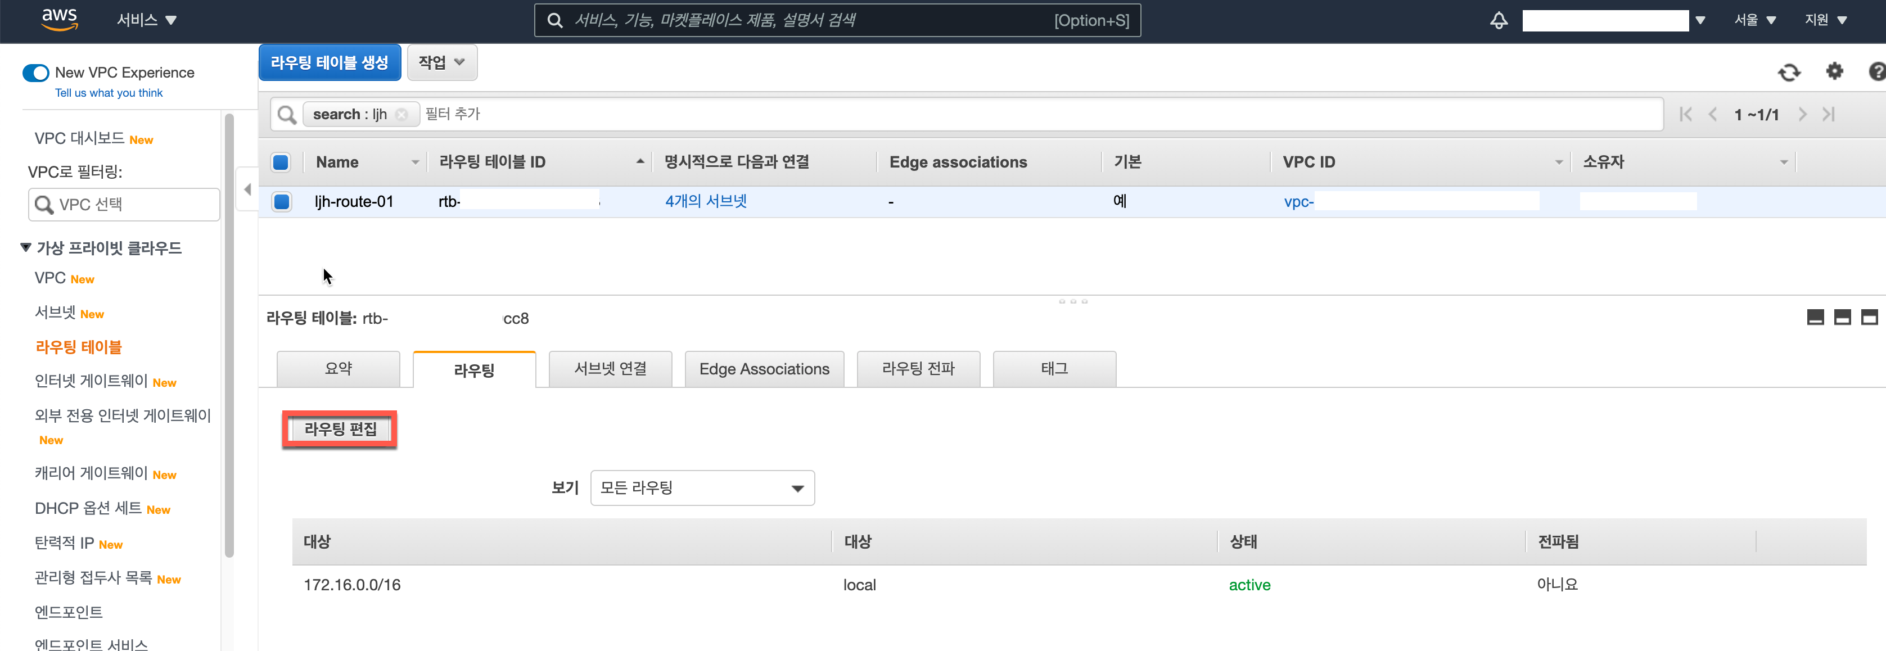This screenshot has height=651, width=1886.
Task: Toggle New VPC Experience switch
Action: click(x=35, y=73)
